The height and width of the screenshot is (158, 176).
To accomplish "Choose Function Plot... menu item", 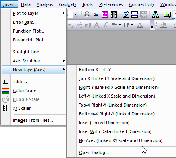I will (x=29, y=31).
